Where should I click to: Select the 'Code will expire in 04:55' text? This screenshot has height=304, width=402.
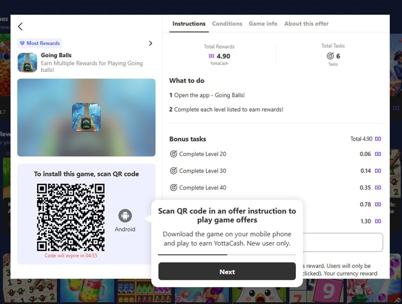(71, 255)
